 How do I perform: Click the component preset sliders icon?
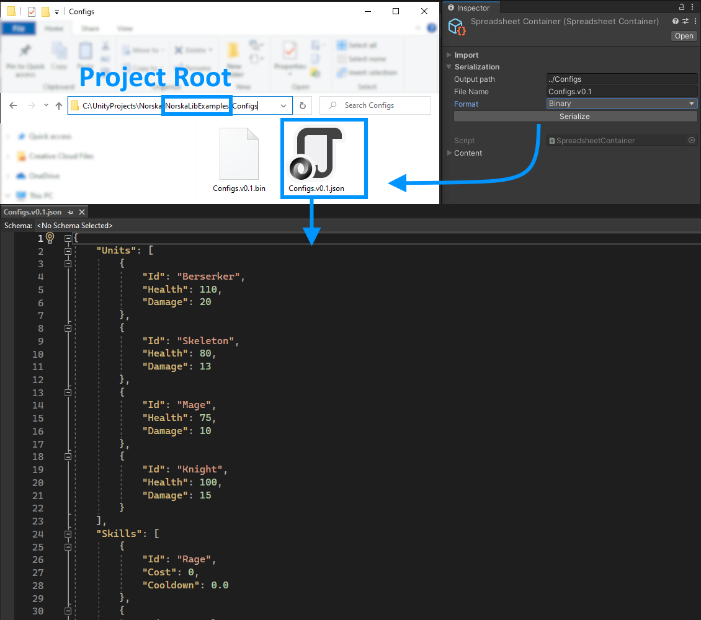685,21
